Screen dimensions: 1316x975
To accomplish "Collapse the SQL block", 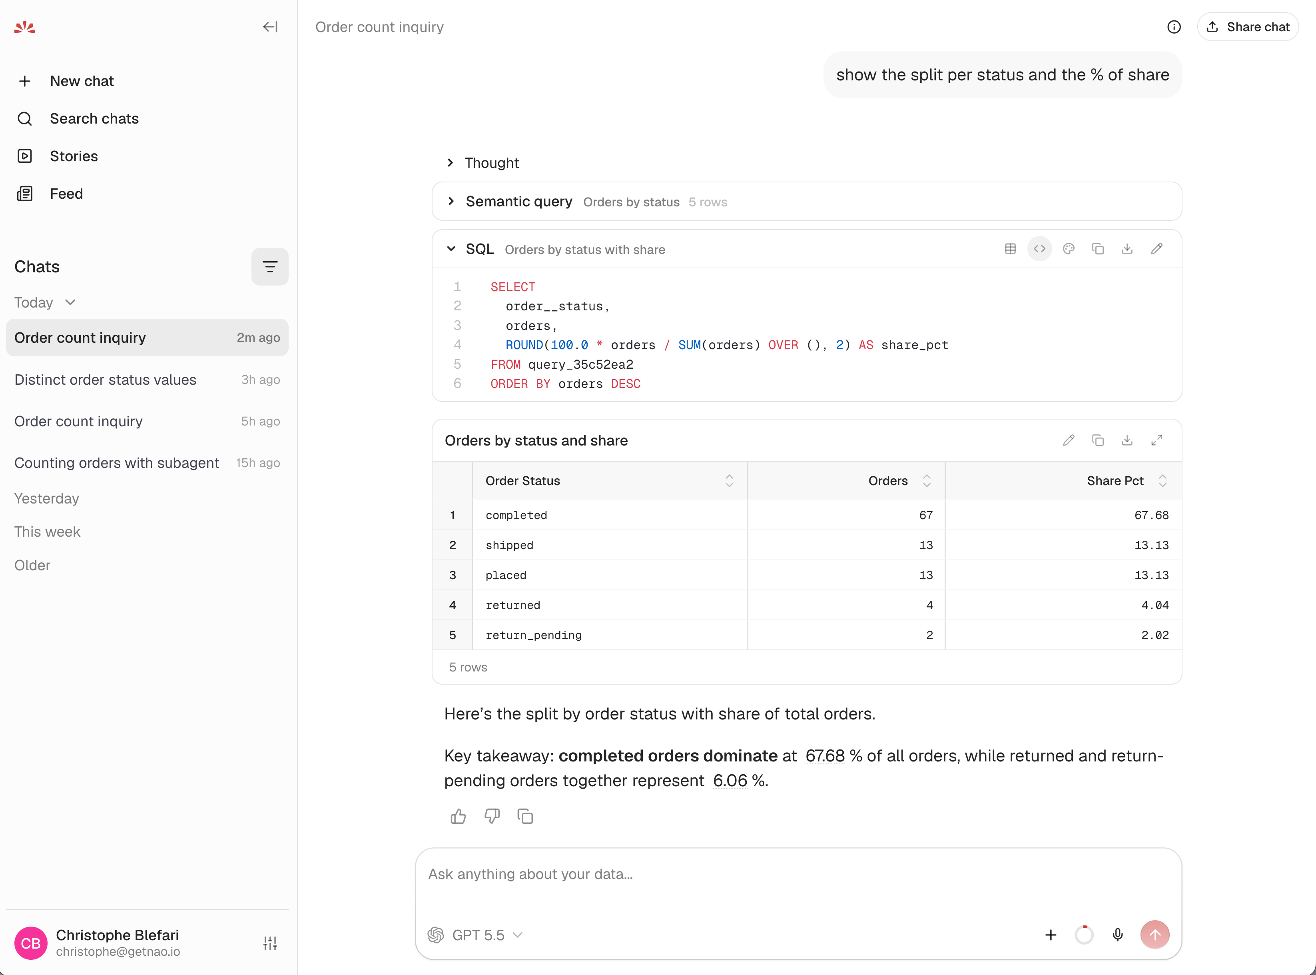I will click(x=451, y=249).
